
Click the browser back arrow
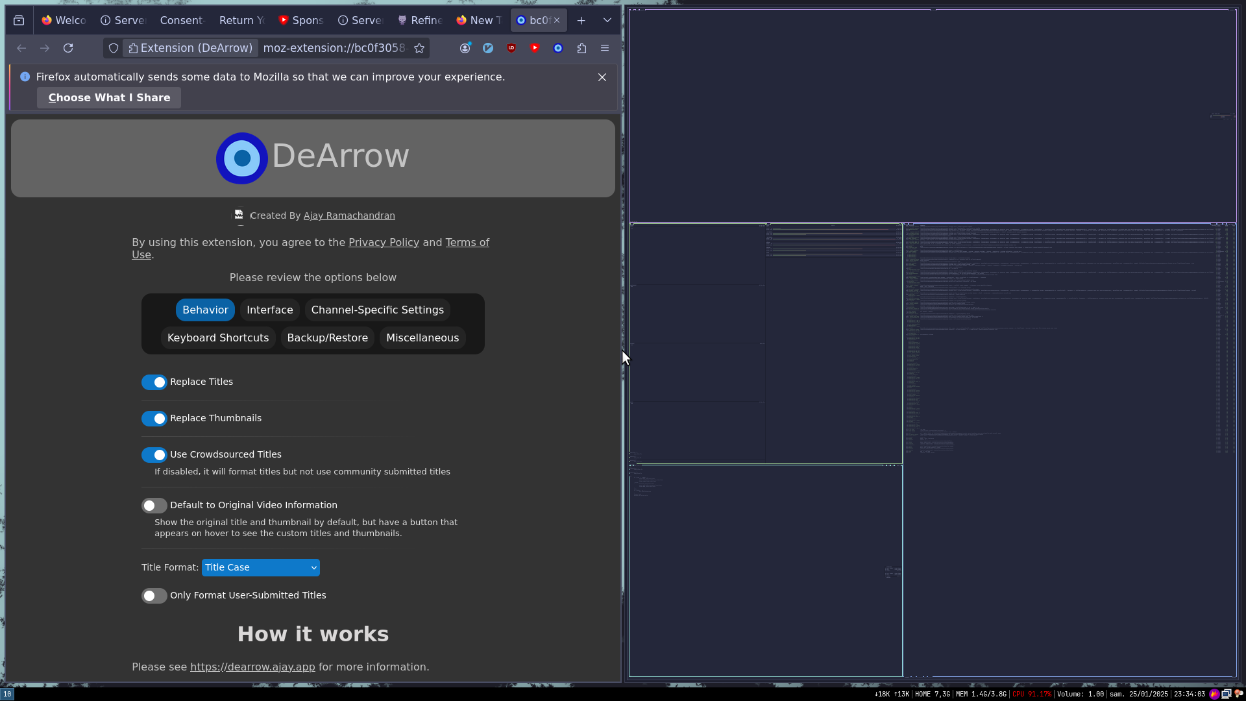click(21, 48)
